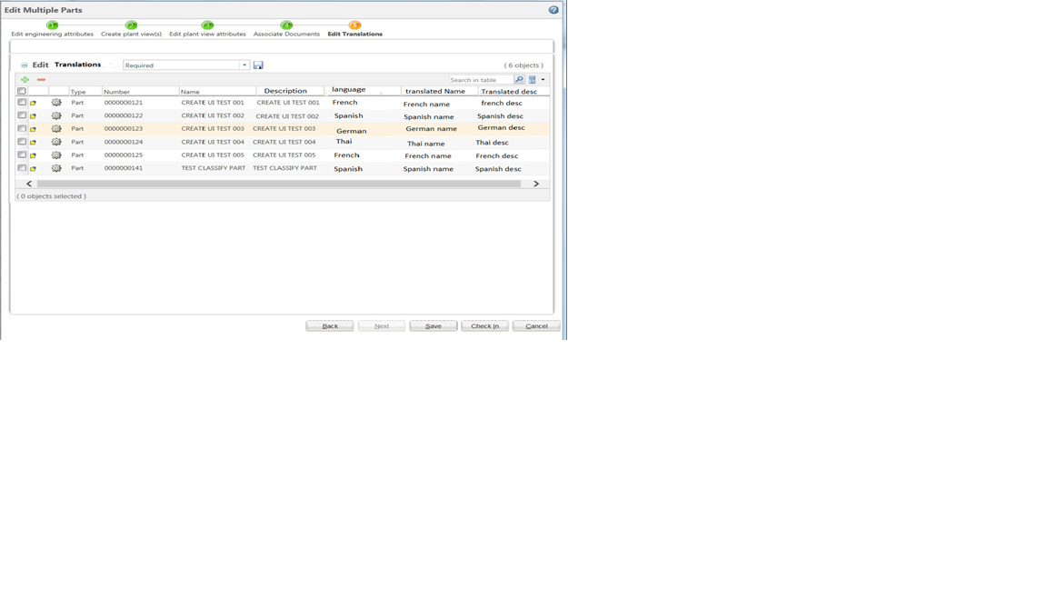Click the Check In button

(484, 326)
